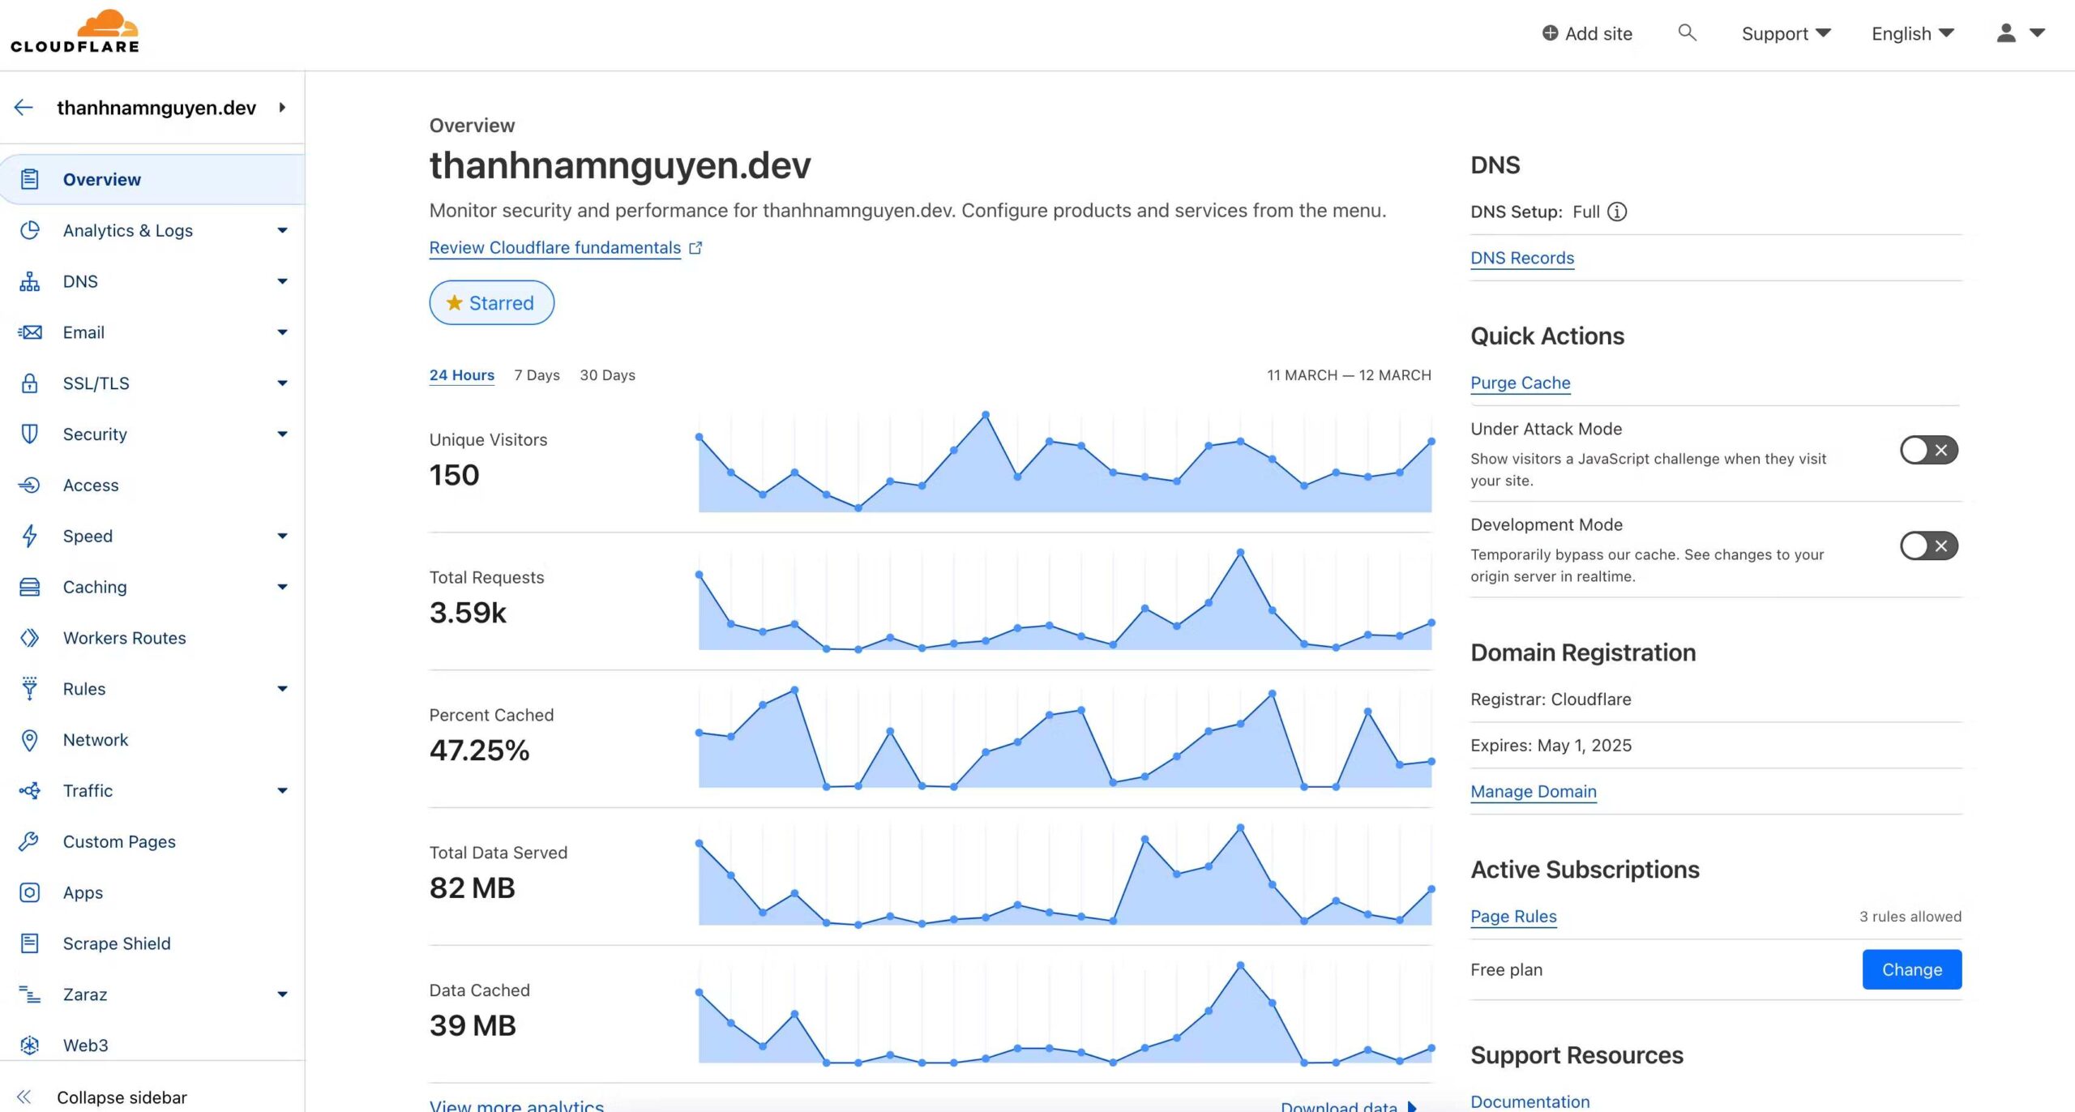The image size is (2075, 1112).
Task: Click the back arrow beside domain name
Action: click(x=24, y=107)
